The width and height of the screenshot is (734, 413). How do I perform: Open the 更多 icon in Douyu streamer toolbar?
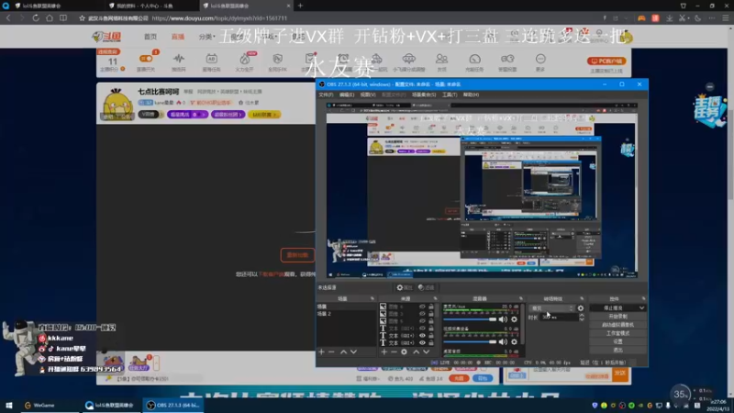point(540,61)
